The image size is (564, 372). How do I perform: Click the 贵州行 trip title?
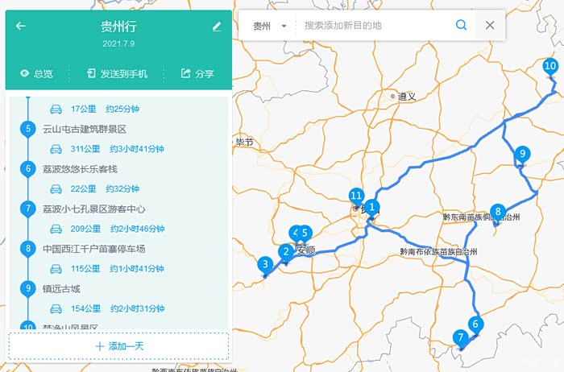(x=118, y=27)
